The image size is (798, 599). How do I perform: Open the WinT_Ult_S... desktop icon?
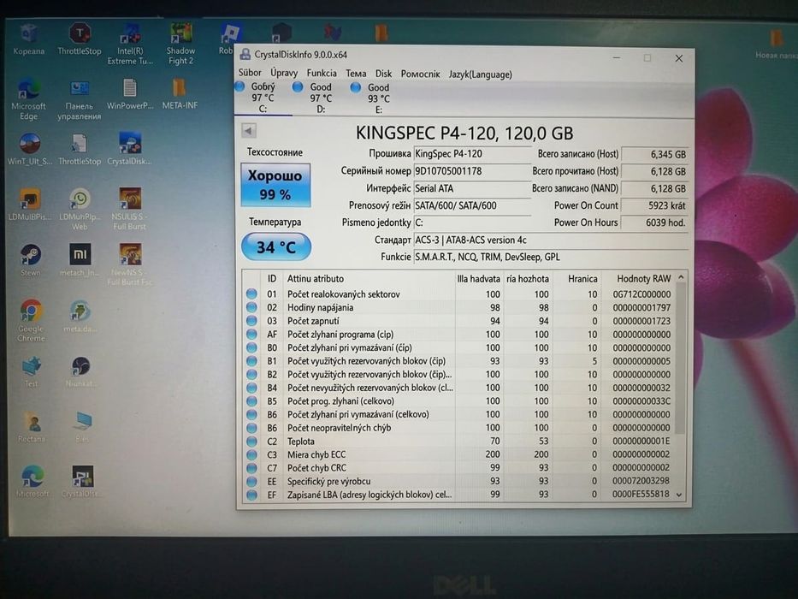point(30,149)
